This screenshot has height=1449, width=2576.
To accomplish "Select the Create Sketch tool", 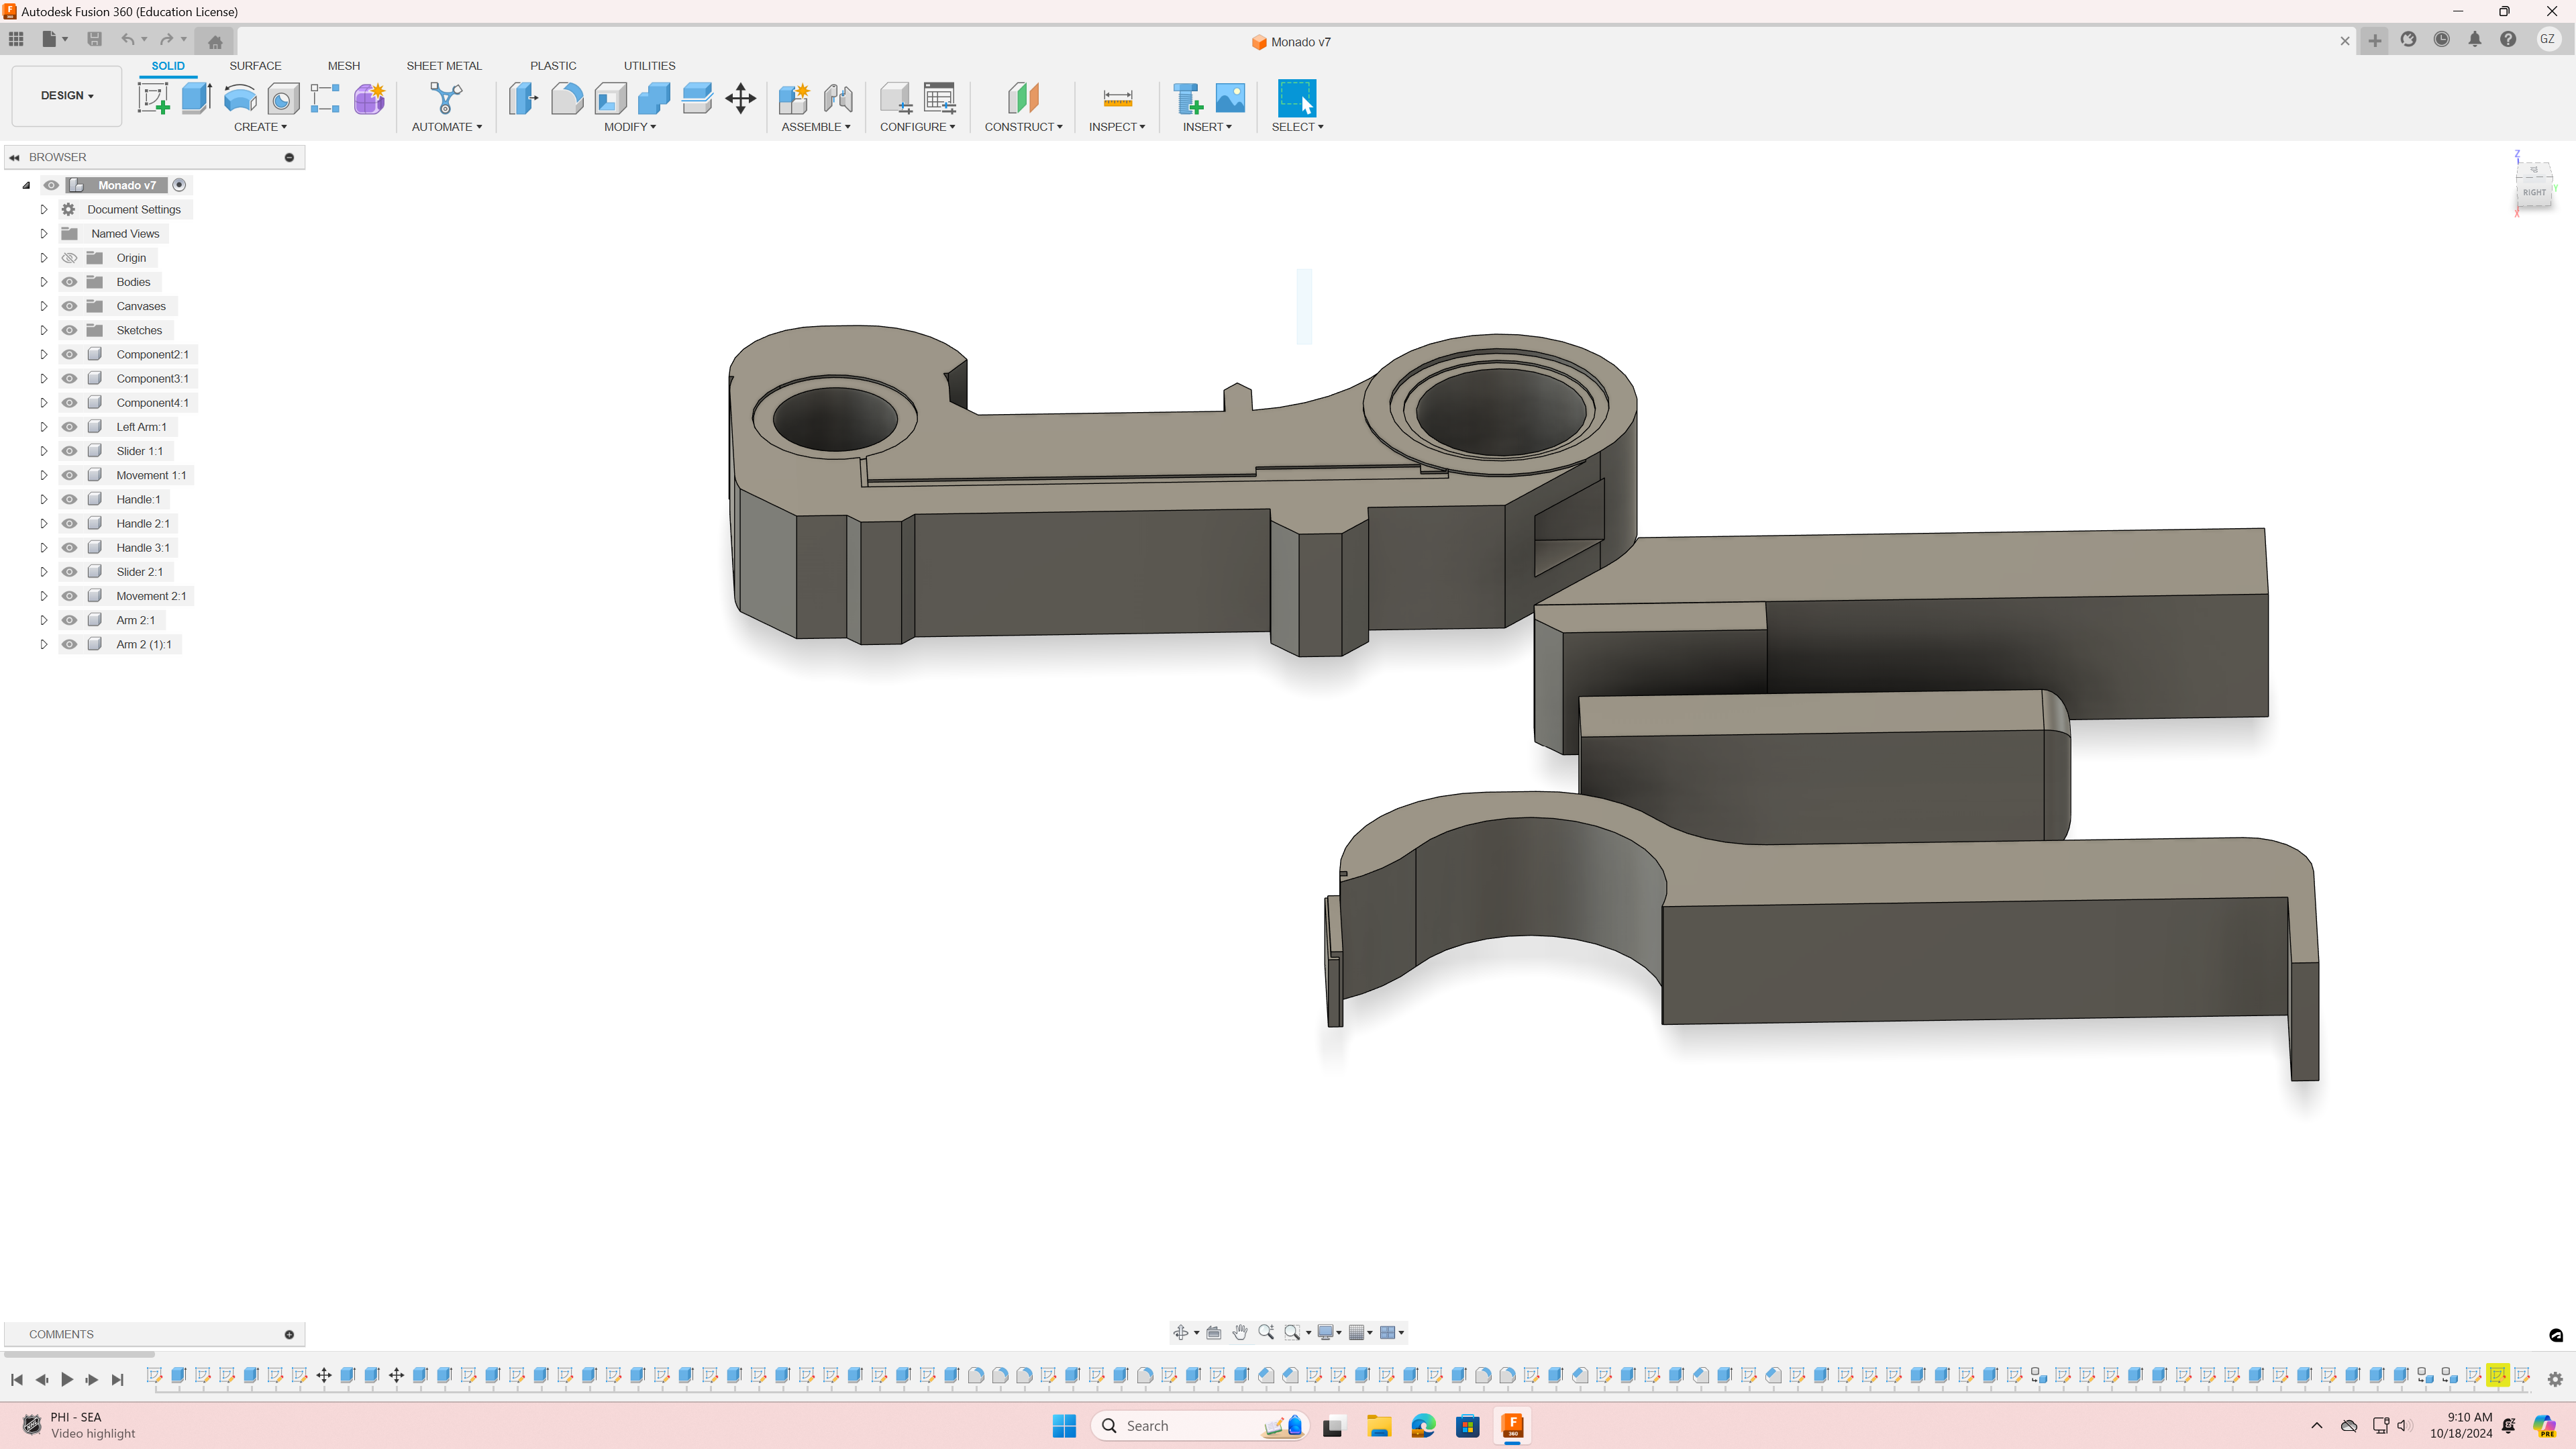I will click(x=153, y=98).
